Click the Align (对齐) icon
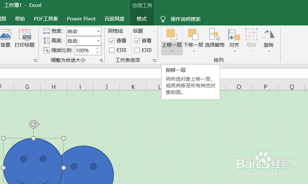This screenshot has height=184, width=308. click(x=234, y=34)
